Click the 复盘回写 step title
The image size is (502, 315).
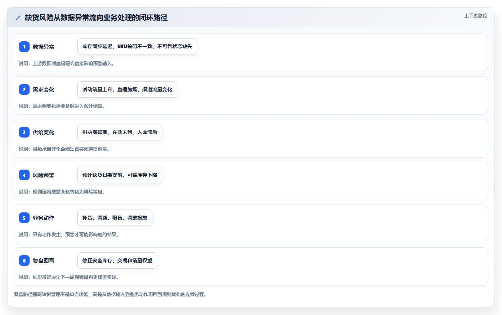tap(43, 260)
